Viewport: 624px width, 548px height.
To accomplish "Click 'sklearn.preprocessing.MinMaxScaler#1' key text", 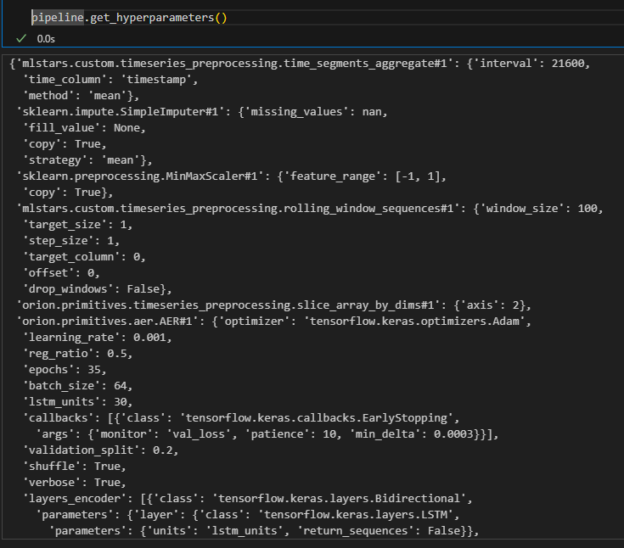I will click(140, 176).
